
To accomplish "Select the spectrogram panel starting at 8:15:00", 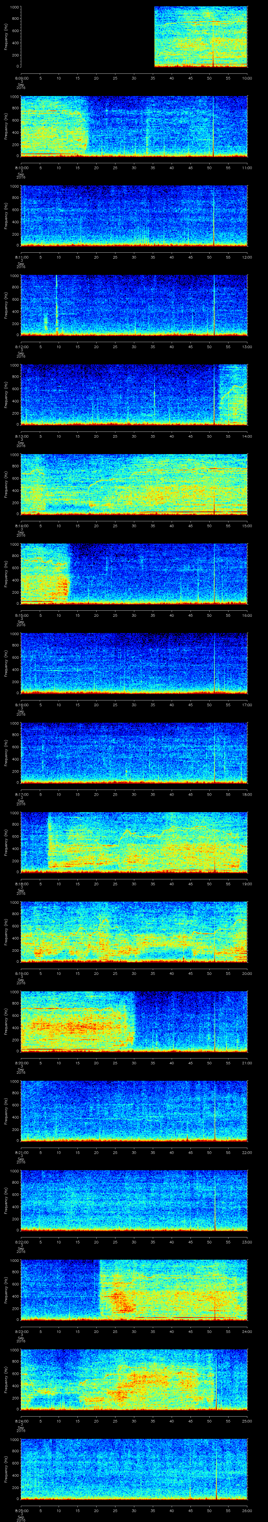I will click(x=134, y=574).
